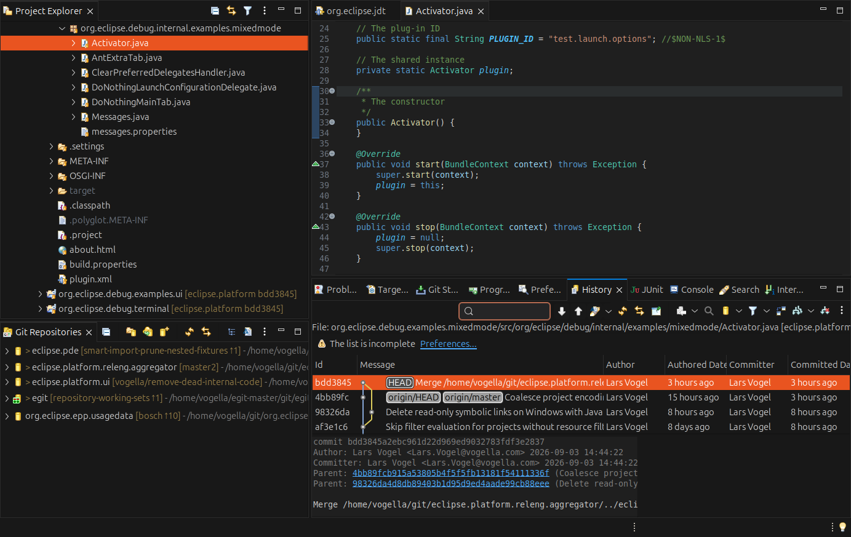This screenshot has height=537, width=851.
Task: Click repository resource filter cylinder in History
Action: (725, 311)
